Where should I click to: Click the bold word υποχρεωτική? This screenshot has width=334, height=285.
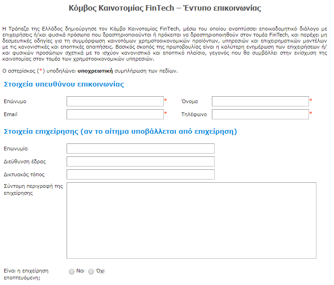(x=95, y=71)
